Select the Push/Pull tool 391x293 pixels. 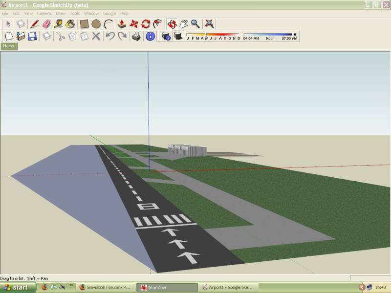coord(122,24)
